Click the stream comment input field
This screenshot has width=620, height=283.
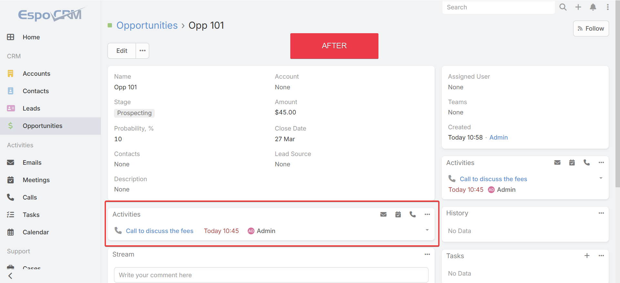[271, 275]
